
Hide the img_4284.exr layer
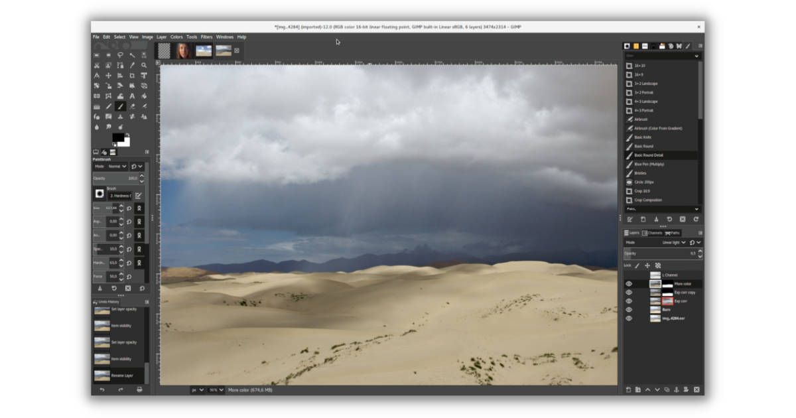[629, 318]
